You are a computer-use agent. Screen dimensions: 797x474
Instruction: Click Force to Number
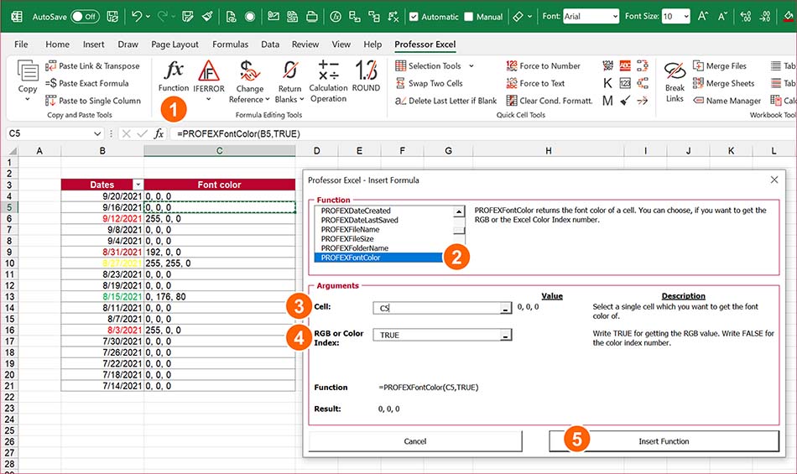544,65
